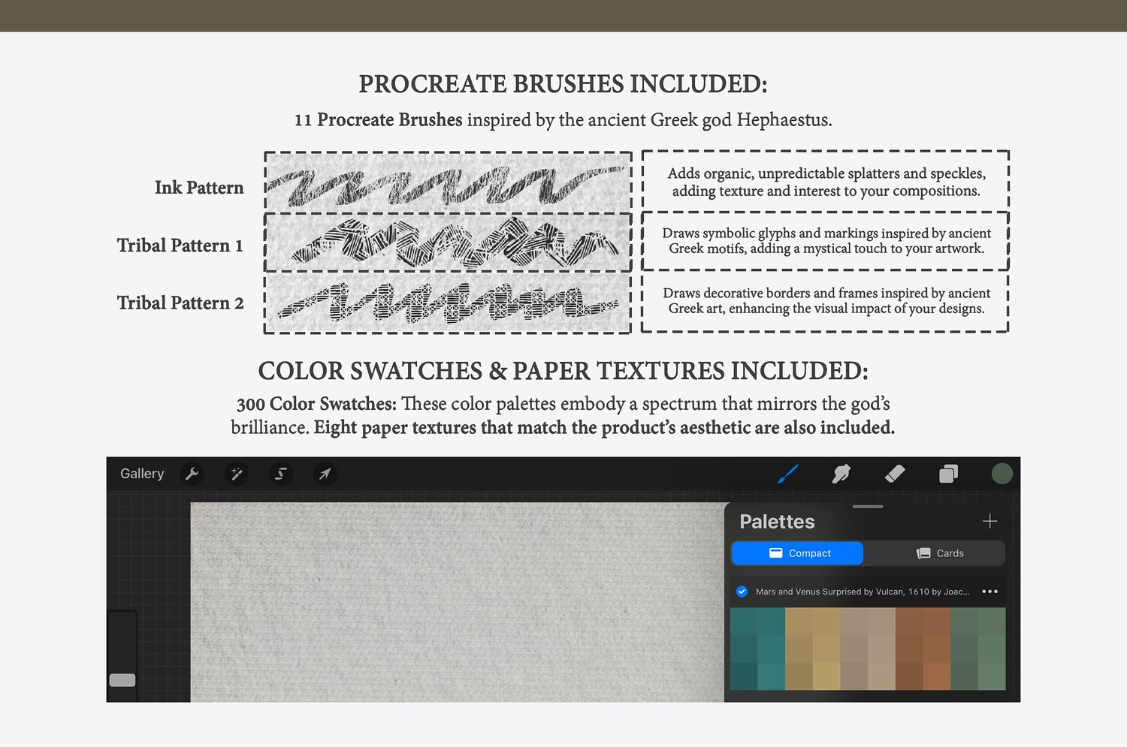Click the gray sidebar slider handle
The image size is (1127, 747).
pyautogui.click(x=122, y=680)
